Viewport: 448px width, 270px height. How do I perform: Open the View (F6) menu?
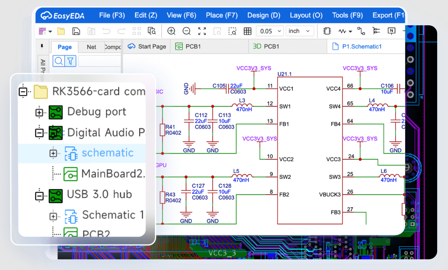tap(182, 15)
